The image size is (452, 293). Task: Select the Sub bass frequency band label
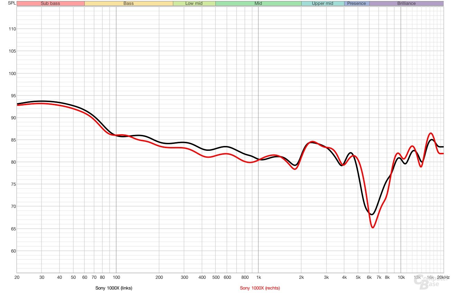[x=50, y=3]
